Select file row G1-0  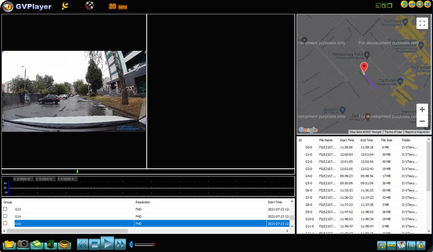click(362, 155)
